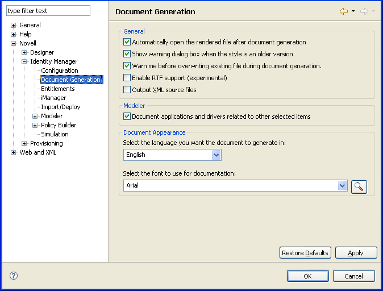Click the font search magnifier icon
Image resolution: width=383 pixels, height=291 pixels.
tap(359, 186)
